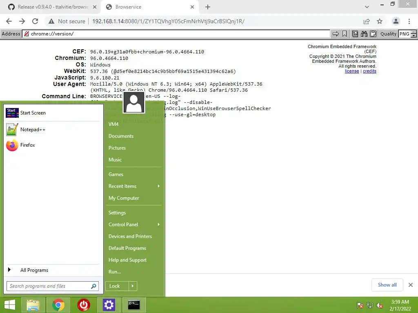The width and height of the screenshot is (418, 313).
Task: Click the clipboard icon in Browservice bar
Action: point(373,34)
